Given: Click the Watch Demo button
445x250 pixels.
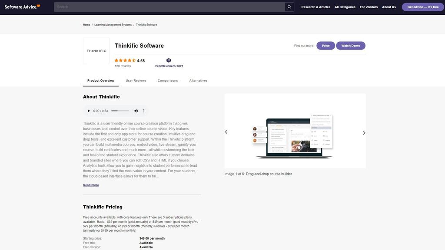Looking at the screenshot, I should point(351,44).
